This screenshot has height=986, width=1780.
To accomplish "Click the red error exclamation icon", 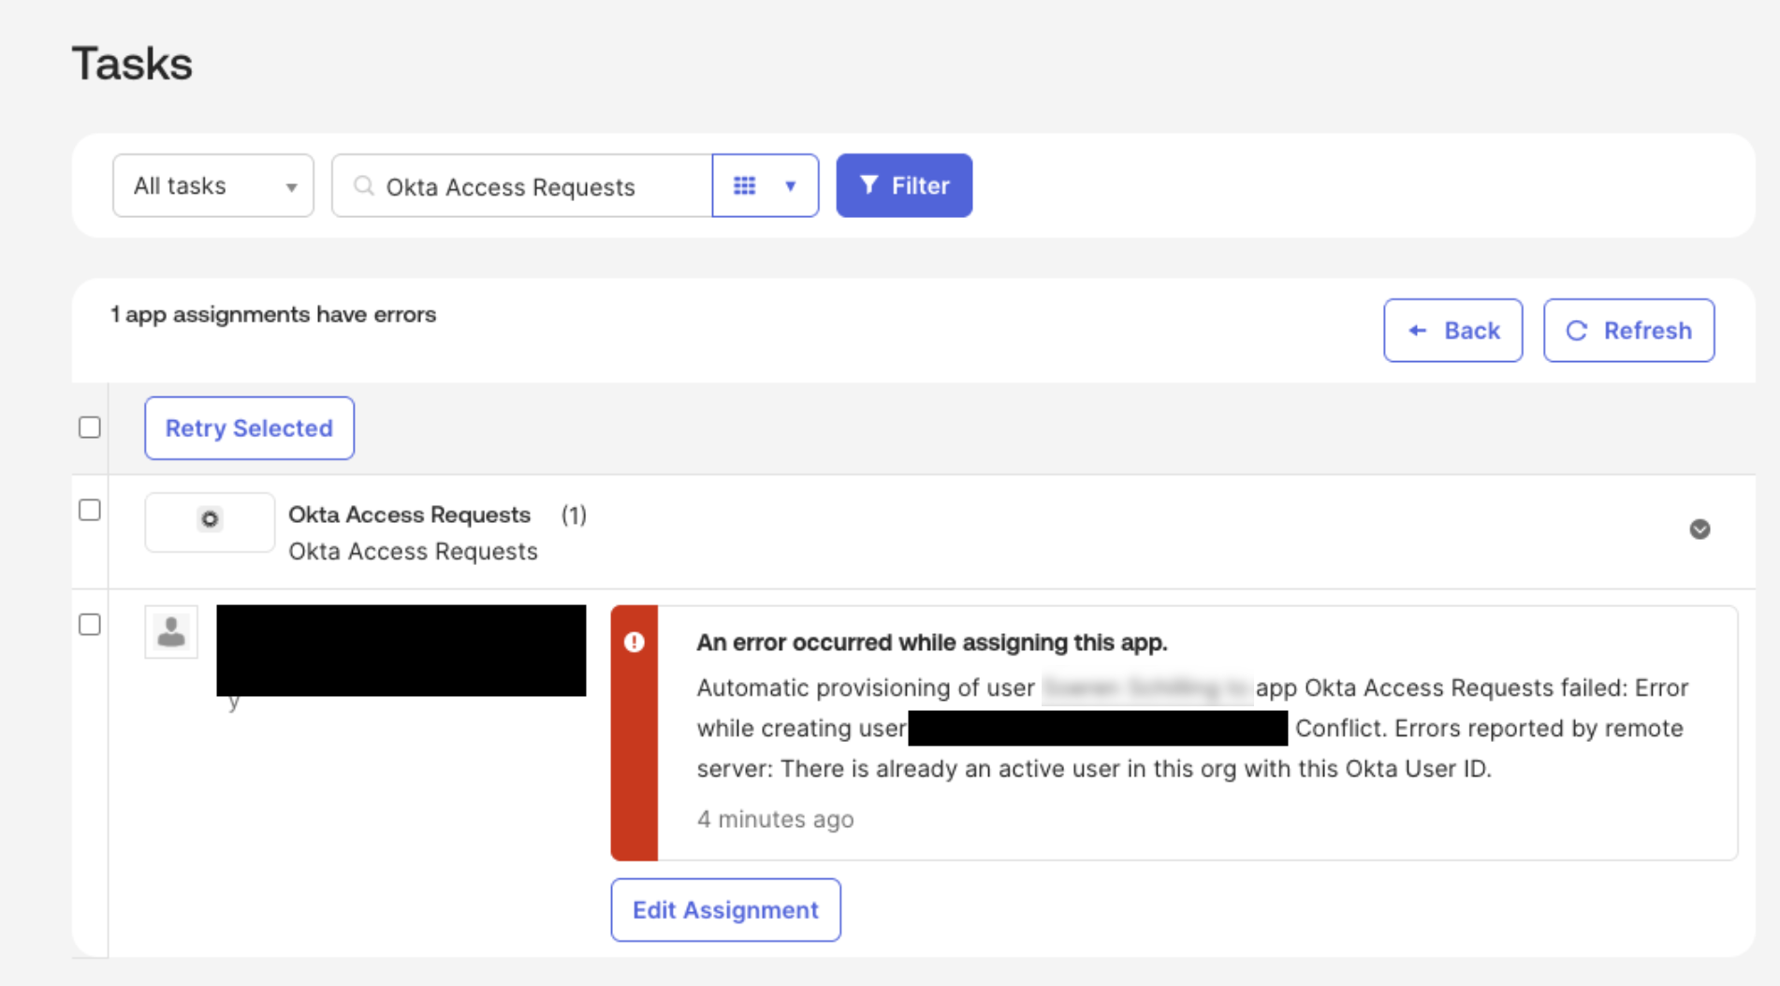I will (x=635, y=642).
